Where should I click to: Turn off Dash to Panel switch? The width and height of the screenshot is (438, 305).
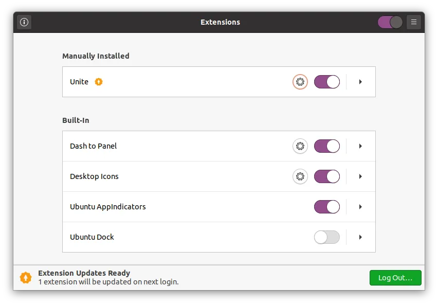327,146
